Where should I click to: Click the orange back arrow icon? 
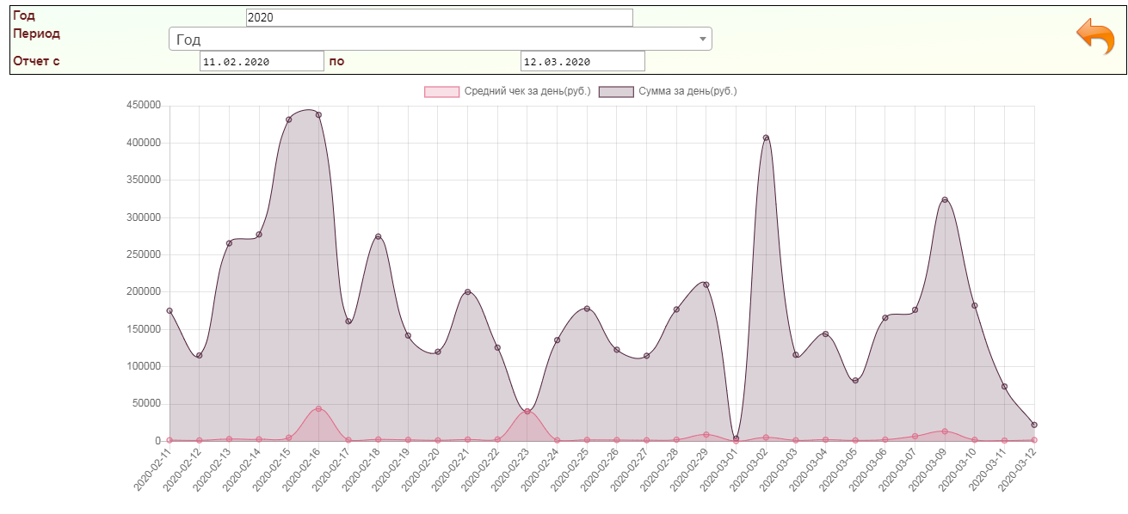(1094, 36)
